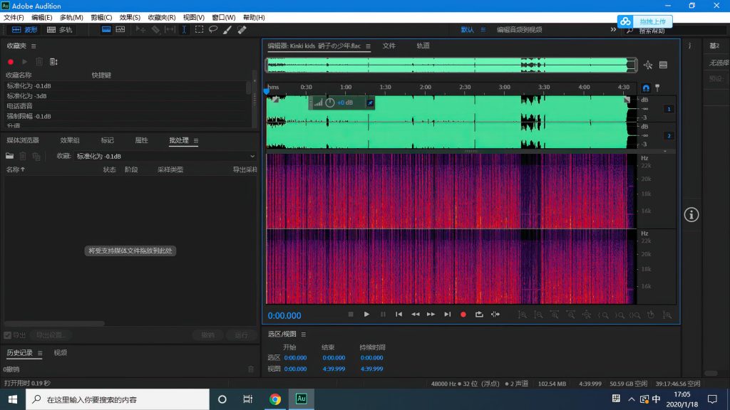Open the 媒体浏览器 tab

pyautogui.click(x=23, y=140)
